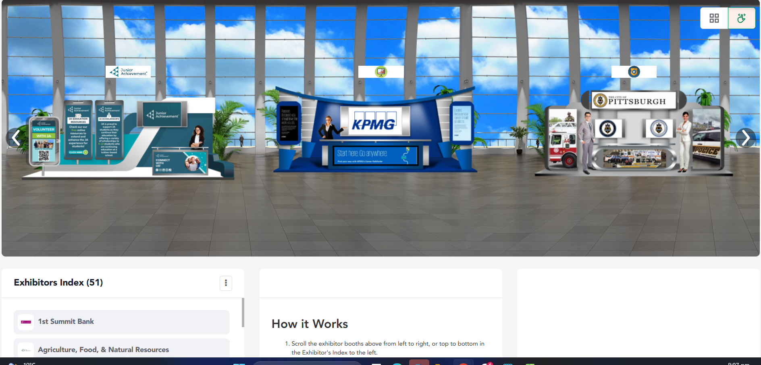
Task: Click the Junior Achievement booth main sign
Action: click(x=162, y=115)
